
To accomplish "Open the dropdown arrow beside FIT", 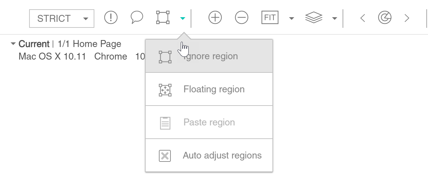I will click(x=291, y=19).
